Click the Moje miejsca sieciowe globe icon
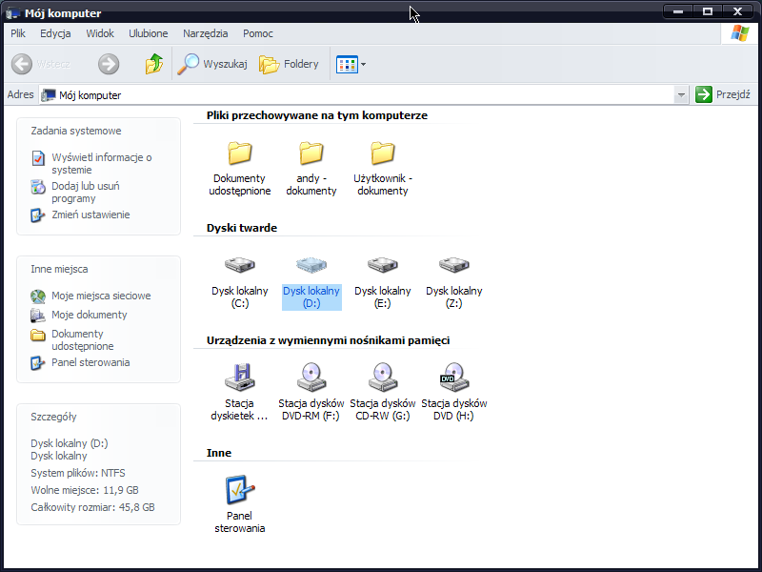The image size is (762, 572). click(x=38, y=296)
